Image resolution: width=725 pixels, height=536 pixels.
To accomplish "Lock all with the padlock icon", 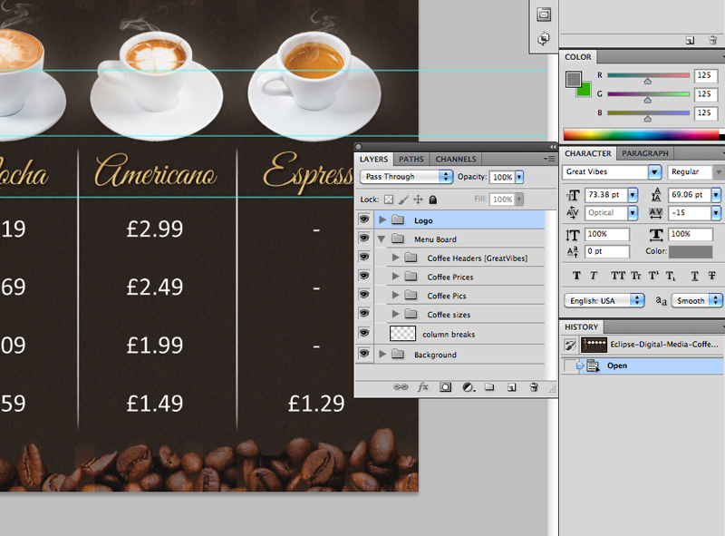I will [x=432, y=200].
